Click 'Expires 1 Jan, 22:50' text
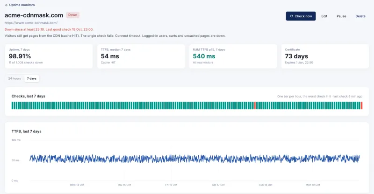 [x=299, y=62]
